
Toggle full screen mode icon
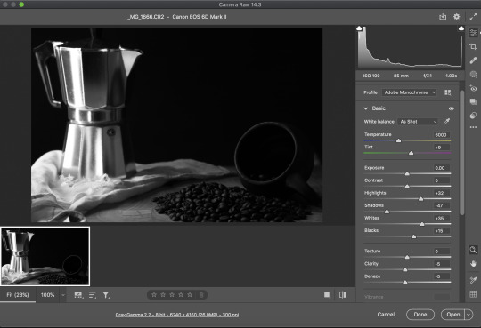[473, 17]
